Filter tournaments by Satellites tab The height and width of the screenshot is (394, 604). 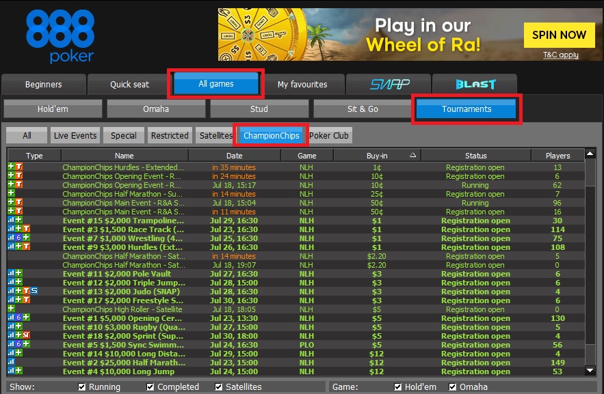click(x=215, y=135)
